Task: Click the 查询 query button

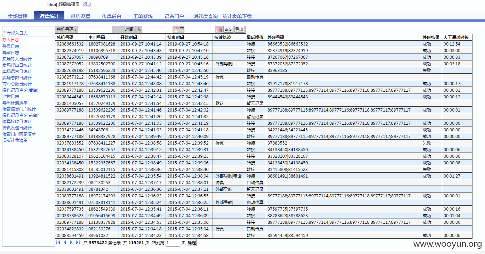Action: pos(228,30)
